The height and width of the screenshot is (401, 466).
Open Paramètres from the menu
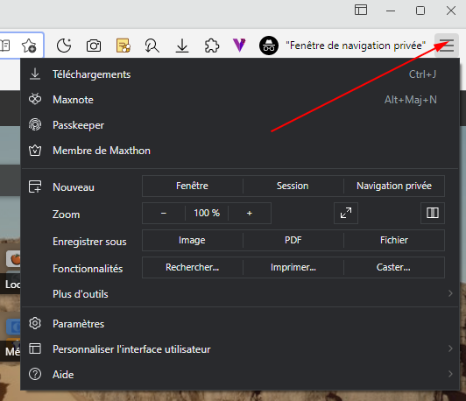click(240, 324)
